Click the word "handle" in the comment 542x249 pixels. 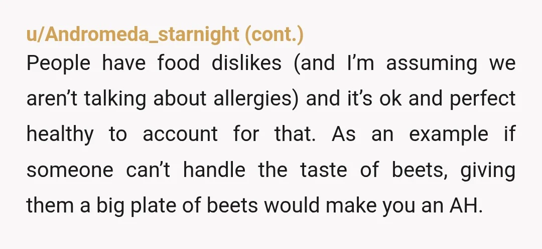(214, 169)
